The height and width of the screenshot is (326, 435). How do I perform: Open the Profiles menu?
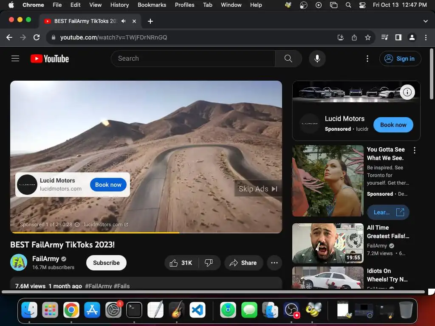(x=184, y=5)
